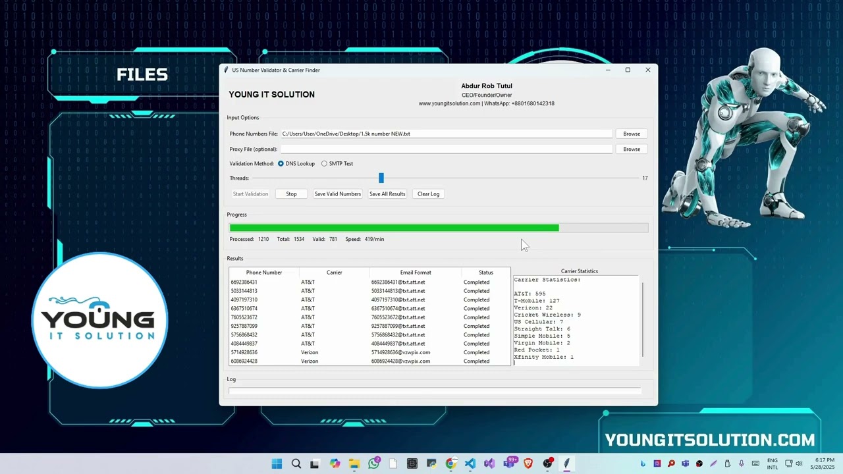Screen dimensions: 843x474
Task: Open Visual Studio Code from the taskbar
Action: tap(470, 463)
